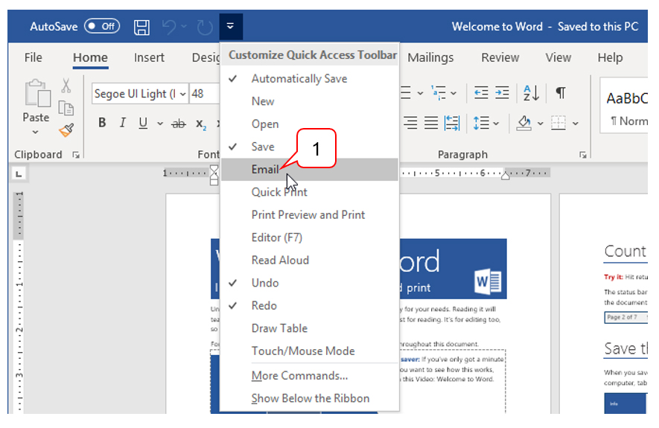Click the Increase Indent icon
Viewport: 659px width, 428px height.
tap(502, 92)
